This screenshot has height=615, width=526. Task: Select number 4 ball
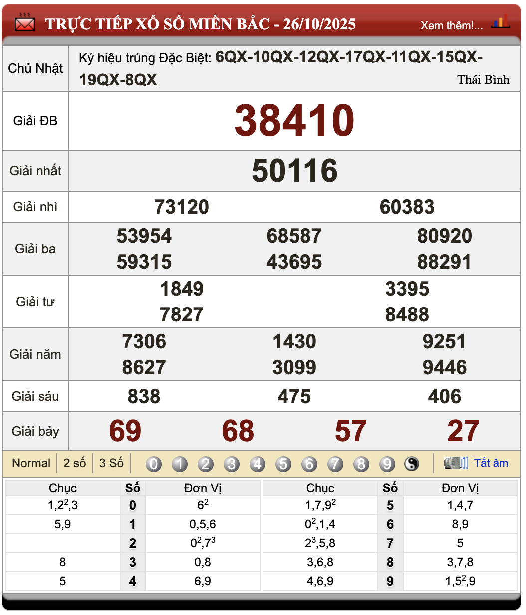point(258,464)
